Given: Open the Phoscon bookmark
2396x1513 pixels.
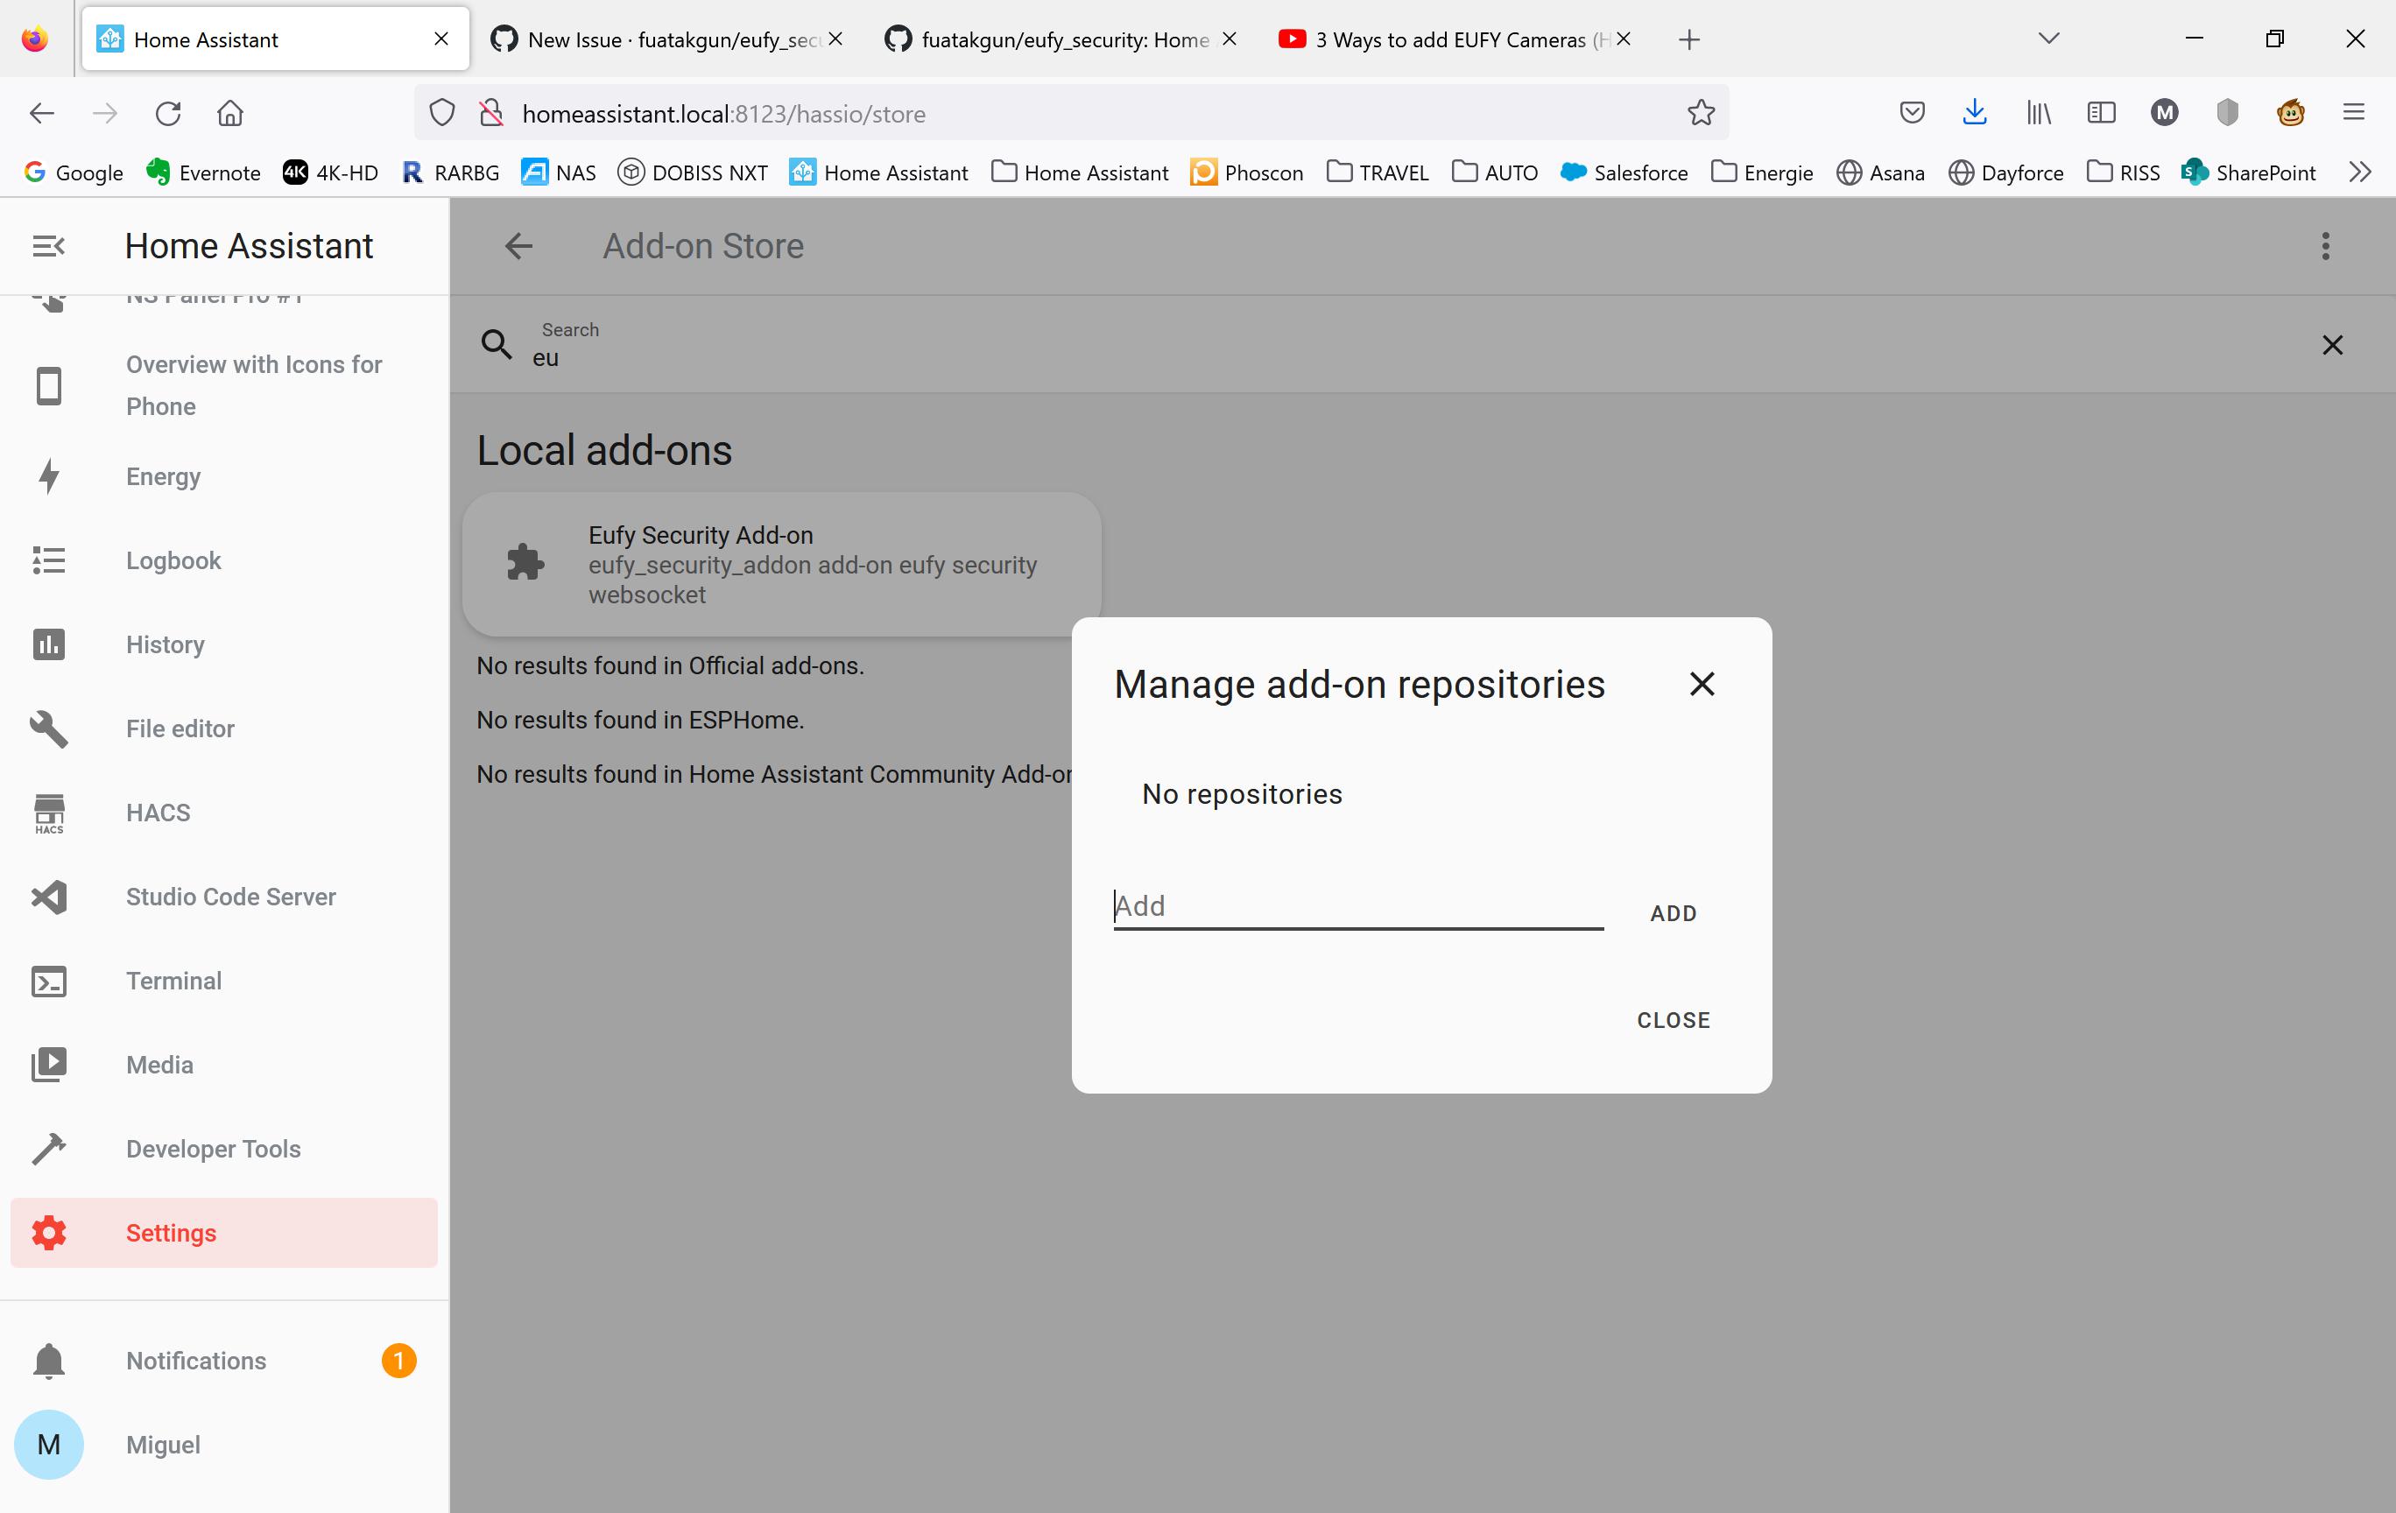Looking at the screenshot, I should pos(1247,172).
